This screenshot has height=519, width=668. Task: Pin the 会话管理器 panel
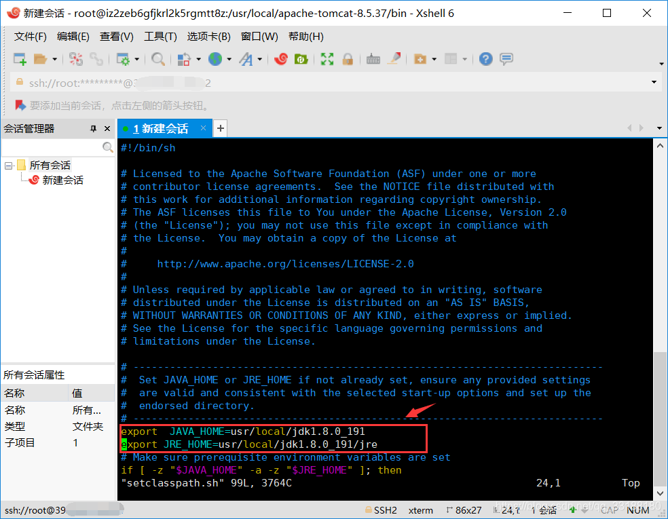point(93,129)
